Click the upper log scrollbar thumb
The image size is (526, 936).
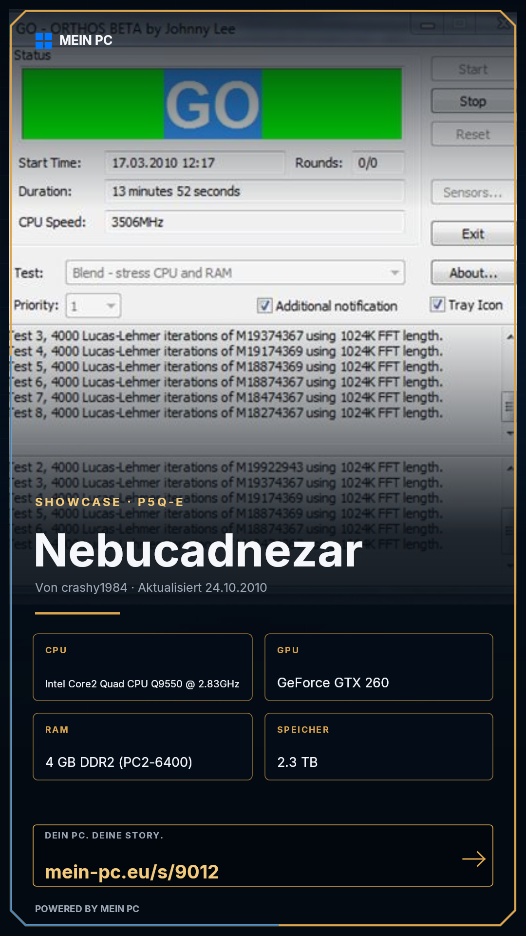508,407
